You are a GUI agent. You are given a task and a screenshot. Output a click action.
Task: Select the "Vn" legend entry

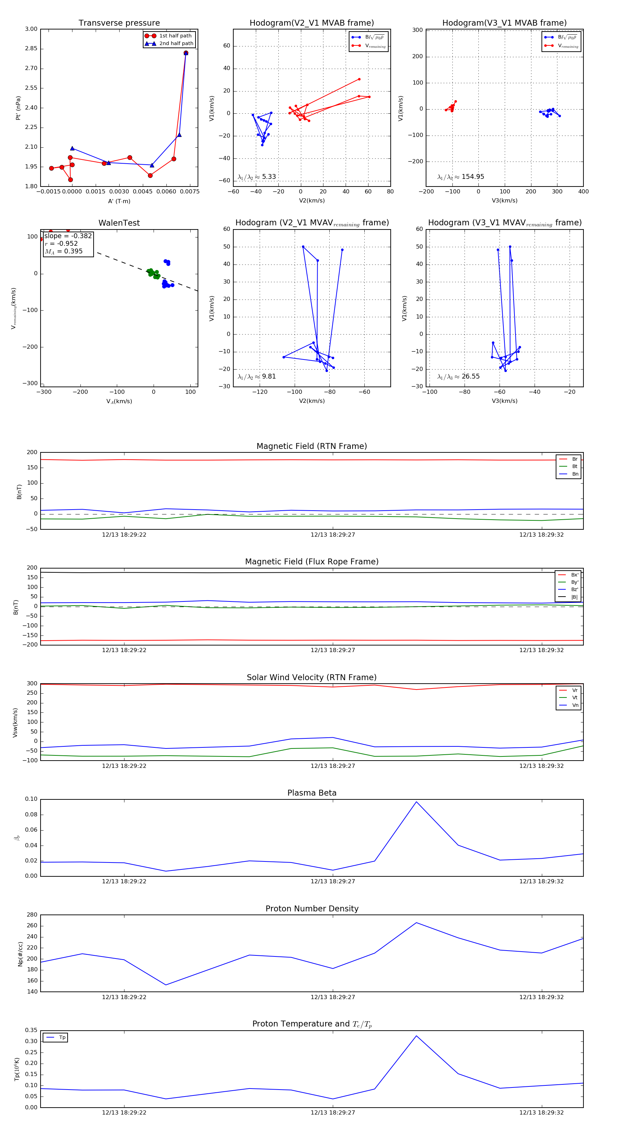(x=569, y=705)
